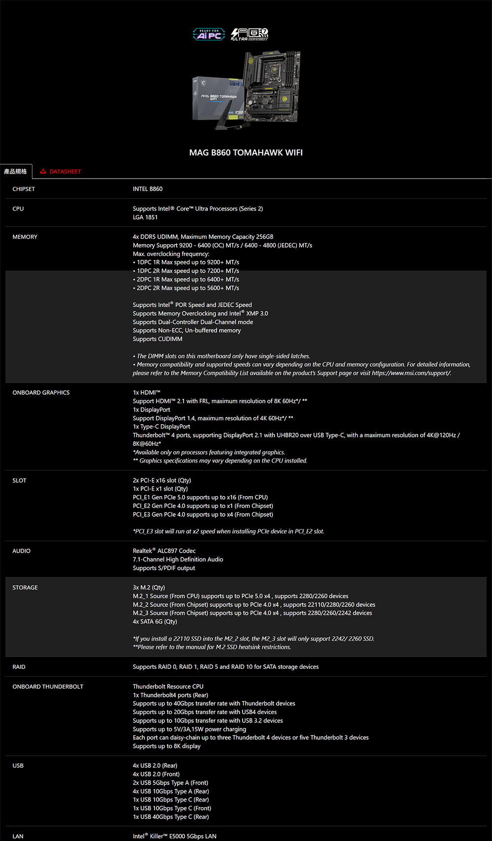Open the 產品規格 tab
492x841 pixels.
(x=16, y=171)
